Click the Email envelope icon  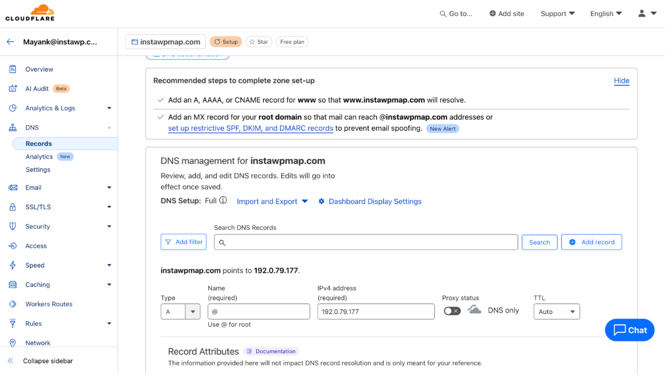(x=13, y=187)
